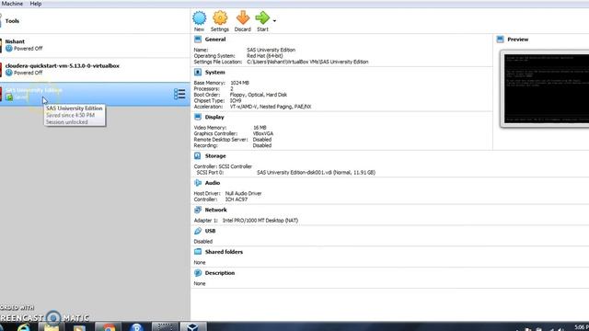Start the VM with green arrow
The height and width of the screenshot is (331, 589).
tap(262, 18)
